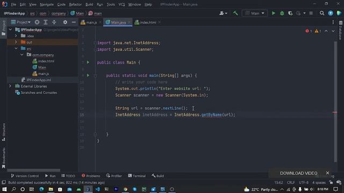Open the Problems tool window

pos(91,176)
